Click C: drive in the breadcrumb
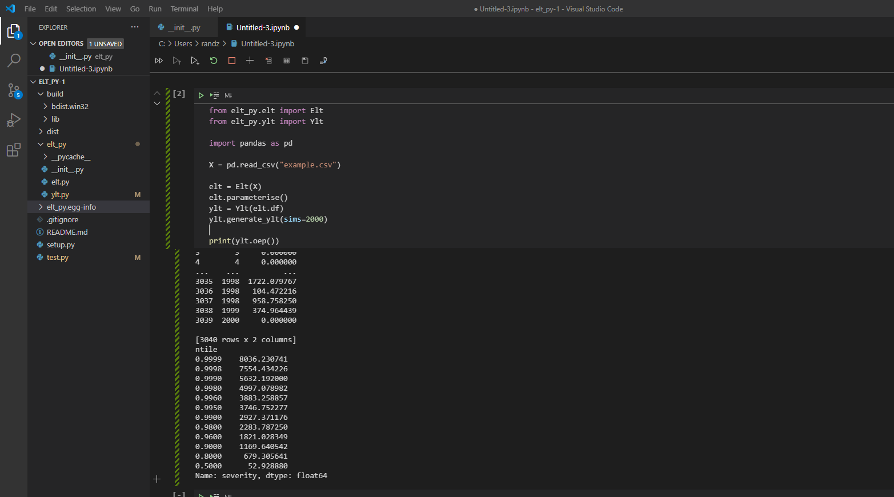The image size is (894, 497). coord(162,43)
